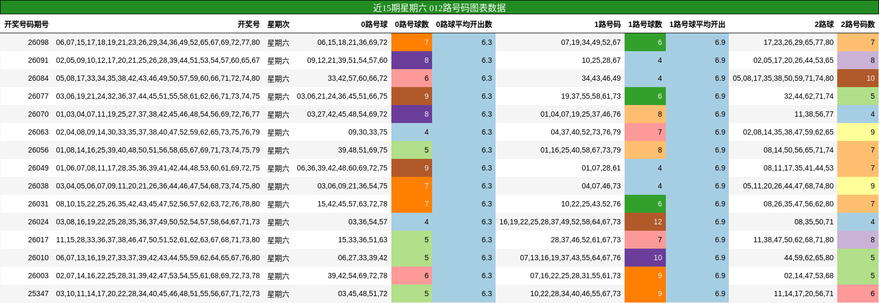Click the 1路号球平均开出 column header

click(x=697, y=24)
